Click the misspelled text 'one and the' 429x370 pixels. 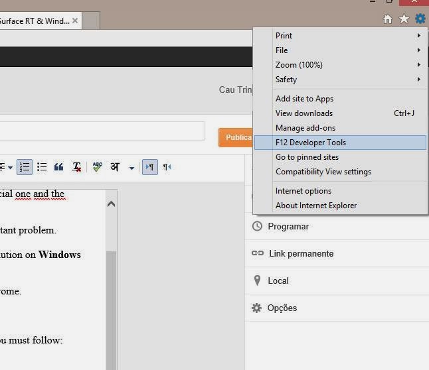pos(40,194)
